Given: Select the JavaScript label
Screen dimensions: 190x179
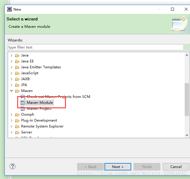Looking at the screenshot, I should click(30, 73).
